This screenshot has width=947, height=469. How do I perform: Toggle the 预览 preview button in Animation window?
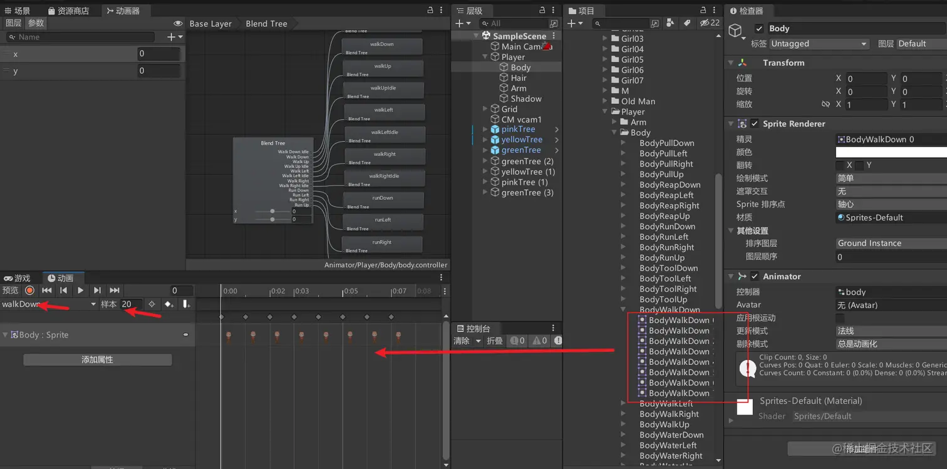pos(11,291)
